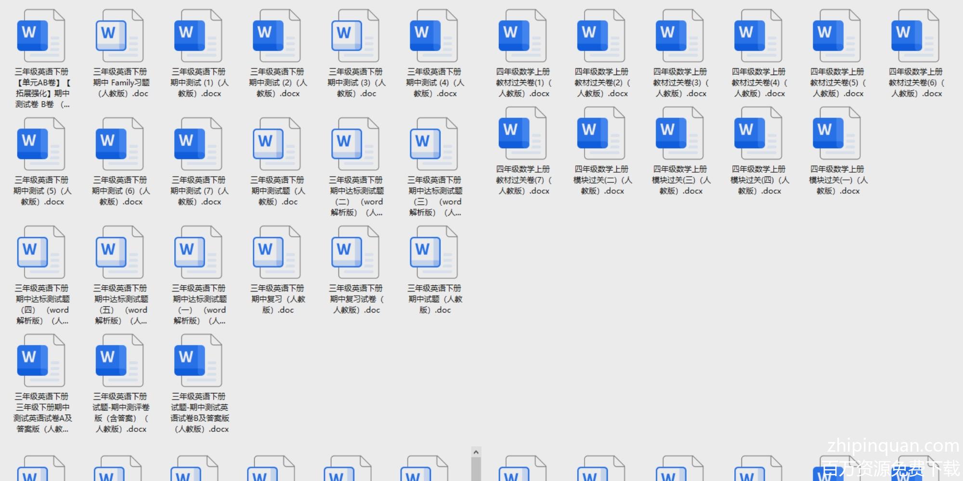The image size is (963, 481).
Task: Click the 教材过关卷(3) file name label
Action: (x=680, y=83)
